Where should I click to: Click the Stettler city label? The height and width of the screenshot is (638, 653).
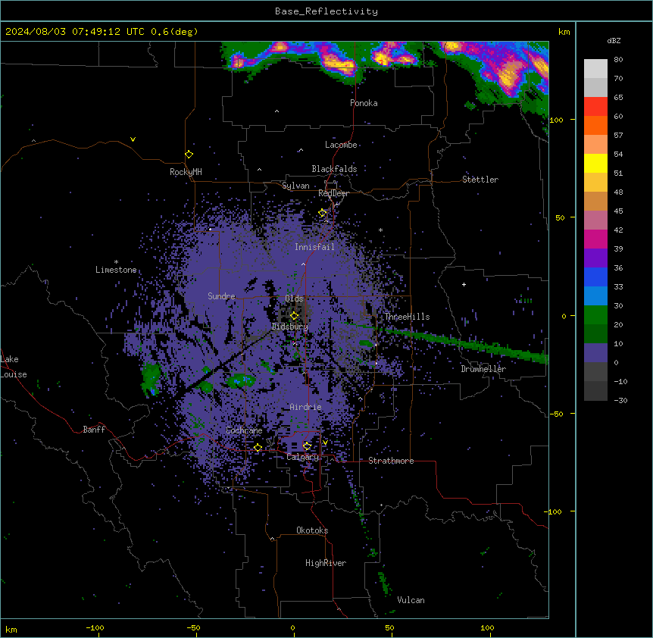coord(480,180)
